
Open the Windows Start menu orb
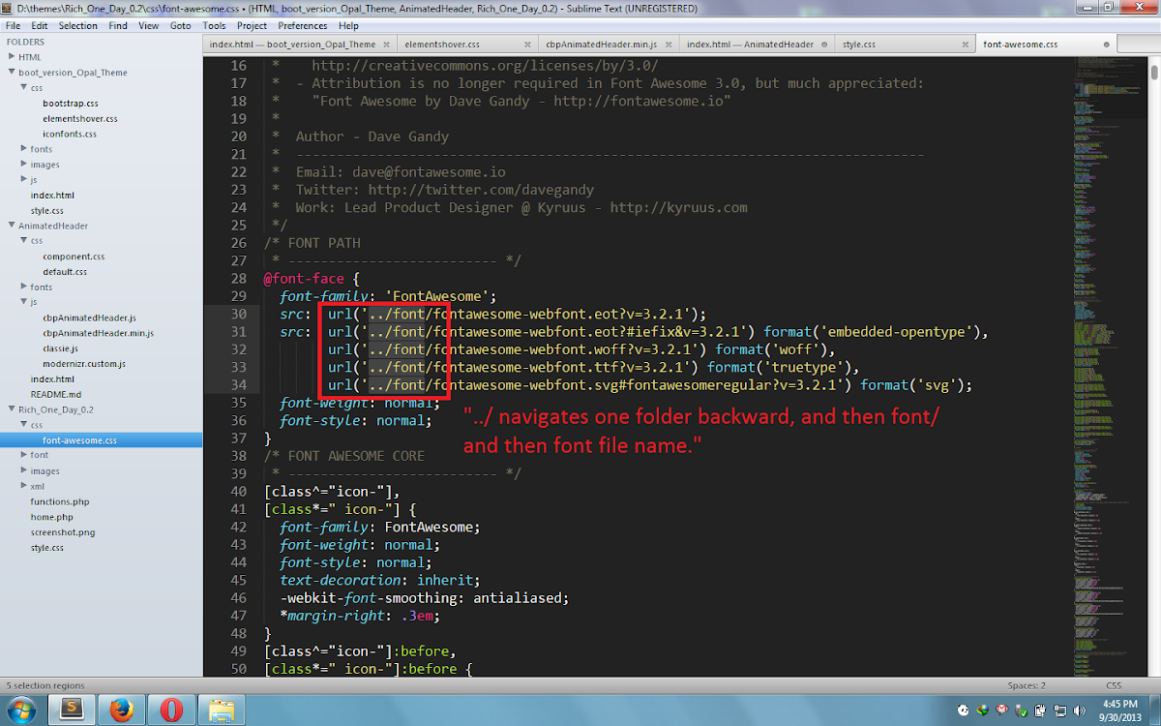click(x=21, y=710)
